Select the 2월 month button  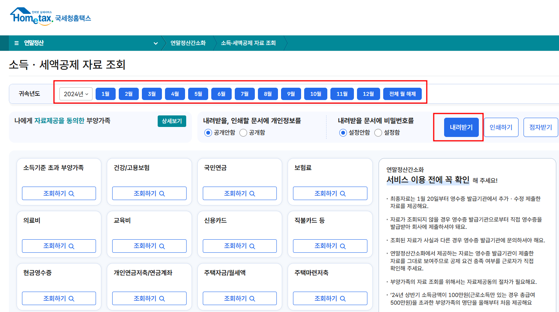tap(129, 94)
